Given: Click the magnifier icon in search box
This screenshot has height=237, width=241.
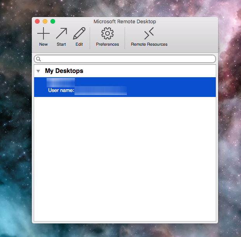Looking at the screenshot, I should pyautogui.click(x=38, y=59).
